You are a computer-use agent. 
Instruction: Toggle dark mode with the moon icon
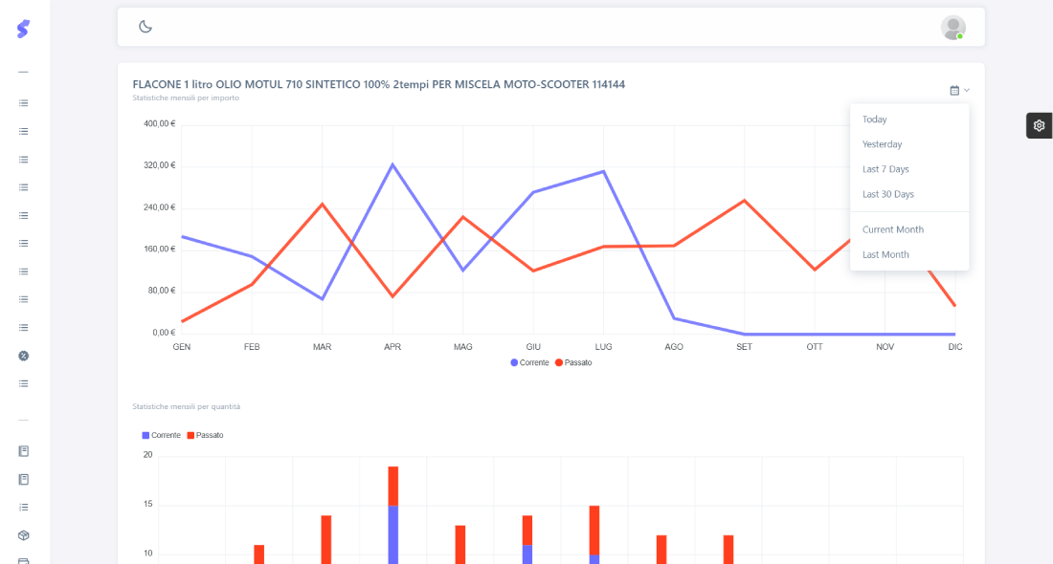146,27
